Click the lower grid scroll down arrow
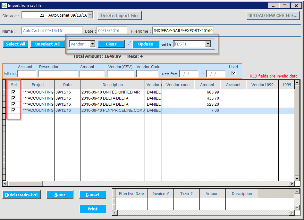 pos(297,208)
